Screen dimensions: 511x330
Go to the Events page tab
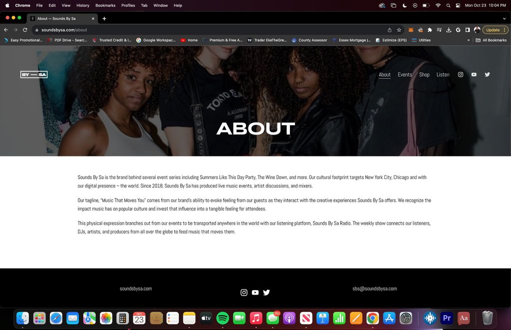point(405,75)
